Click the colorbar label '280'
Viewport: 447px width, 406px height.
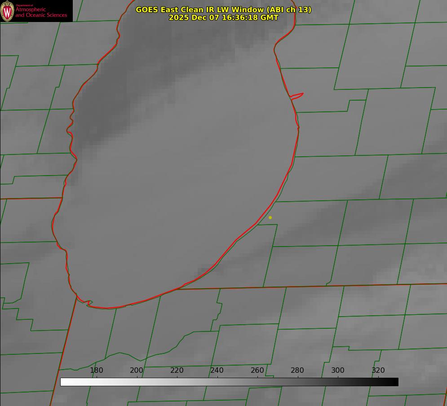pos(297,370)
